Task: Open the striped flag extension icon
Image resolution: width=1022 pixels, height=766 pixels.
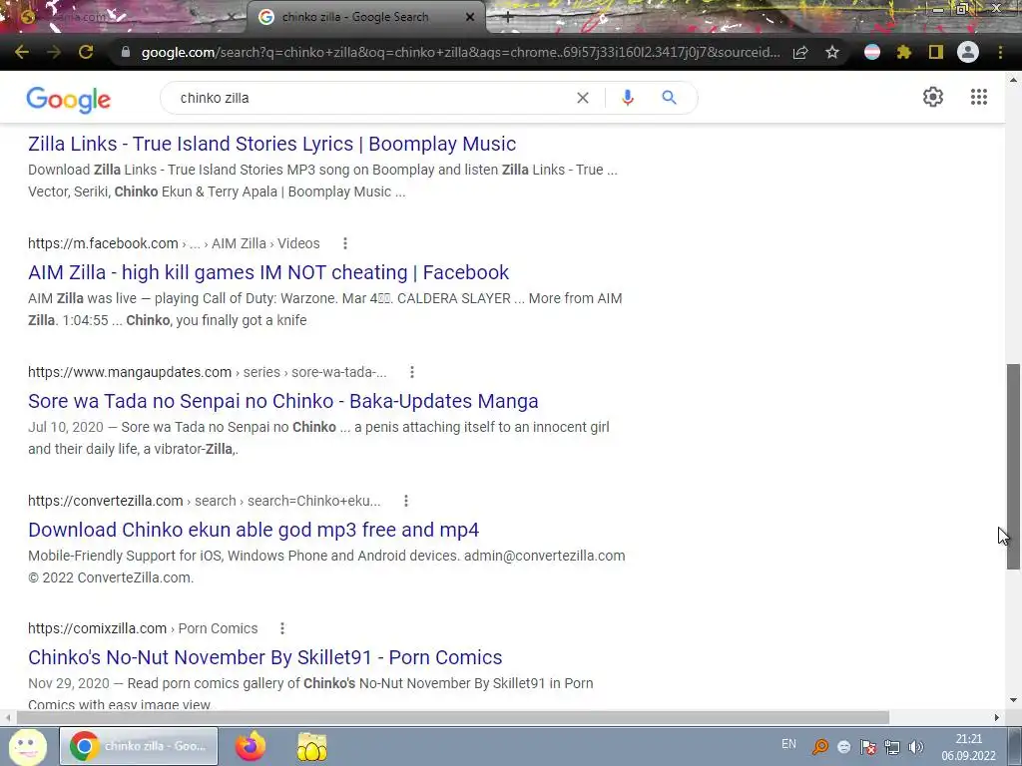Action: coord(872,52)
